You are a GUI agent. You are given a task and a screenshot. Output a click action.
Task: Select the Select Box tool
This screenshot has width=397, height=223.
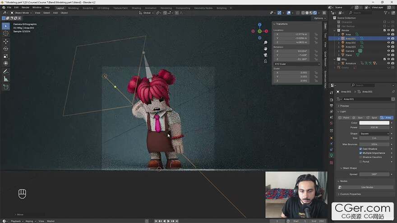coord(6,26)
